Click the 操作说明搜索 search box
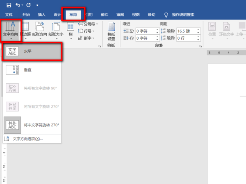 point(183,15)
